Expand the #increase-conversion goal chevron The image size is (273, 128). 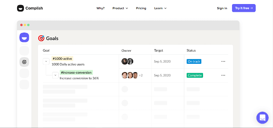[55, 75]
